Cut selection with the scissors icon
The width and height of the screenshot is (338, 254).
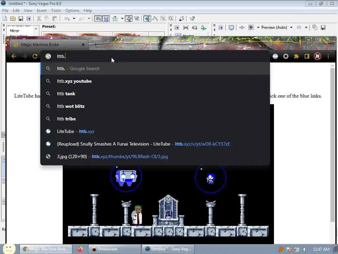pyautogui.click(x=39, y=19)
